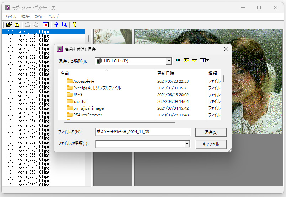Click the redo arrow toolbar icon

36,24
